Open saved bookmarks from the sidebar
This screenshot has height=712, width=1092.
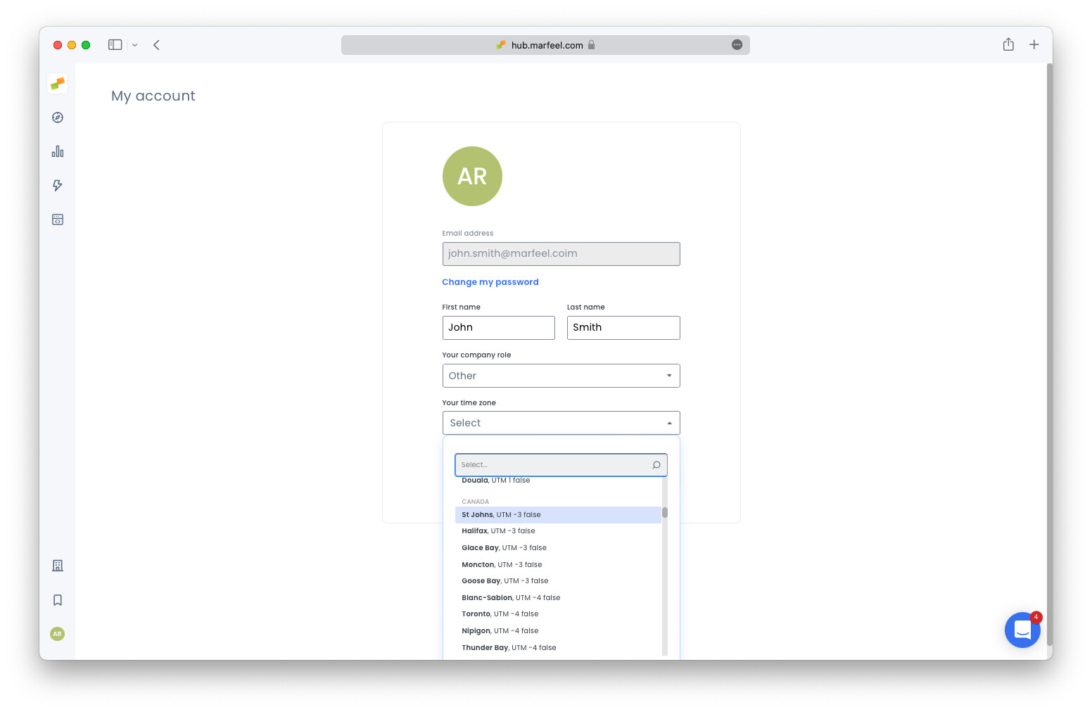[x=57, y=599]
